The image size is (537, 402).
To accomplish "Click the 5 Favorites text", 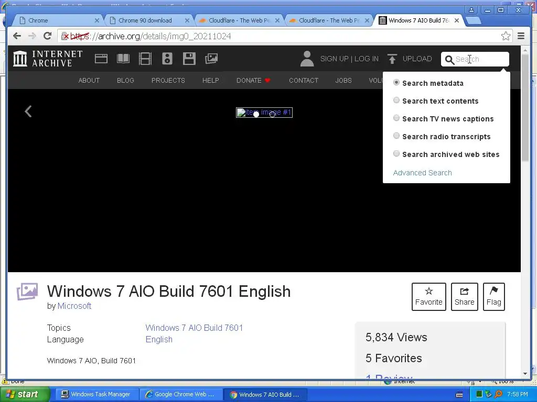I will (393, 358).
